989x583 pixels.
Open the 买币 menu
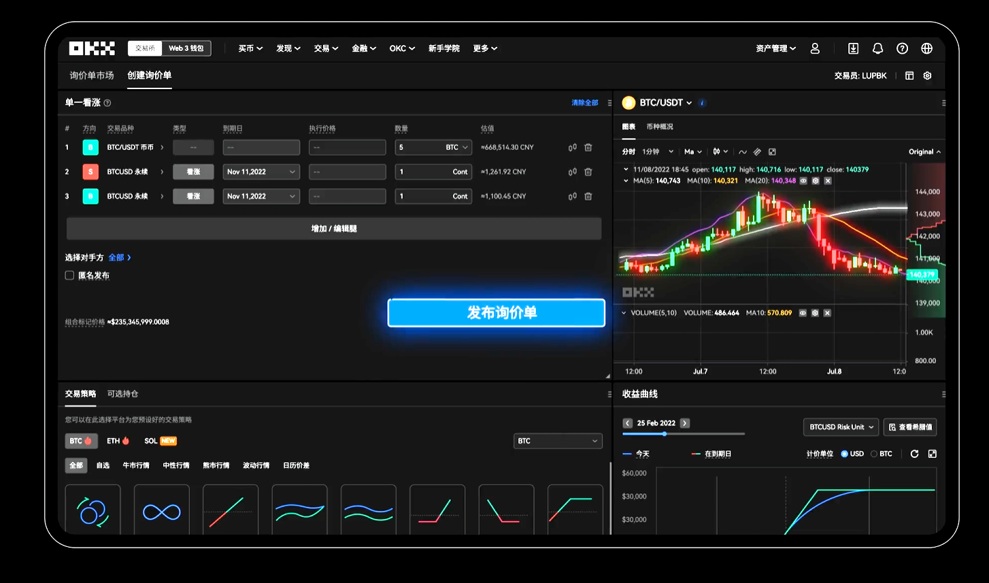point(250,48)
